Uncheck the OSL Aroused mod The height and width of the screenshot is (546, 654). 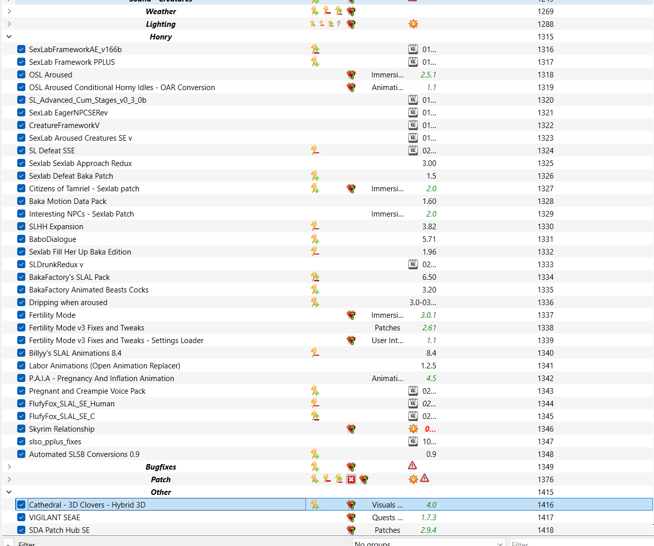pyautogui.click(x=21, y=74)
